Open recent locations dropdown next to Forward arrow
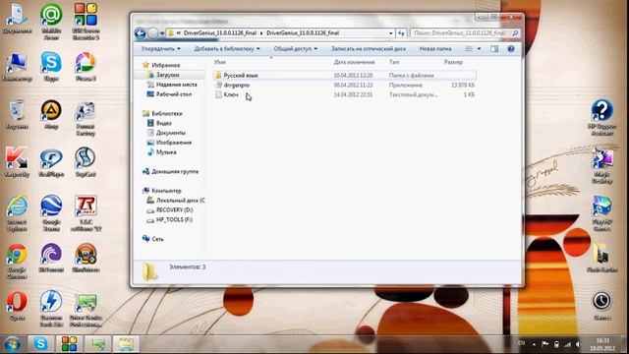This screenshot has height=354, width=629. [162, 33]
